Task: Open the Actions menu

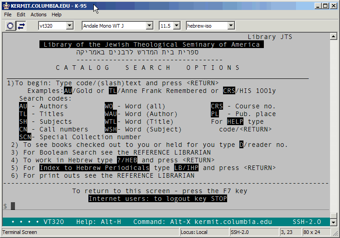Action: 39,15
